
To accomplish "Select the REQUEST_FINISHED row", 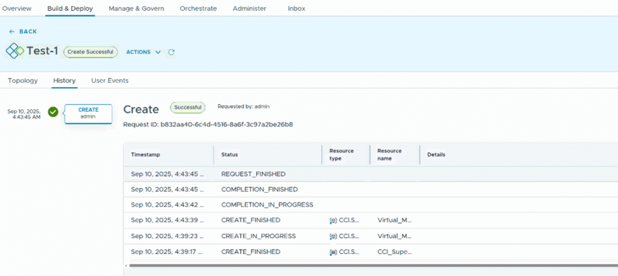I will point(253,174).
